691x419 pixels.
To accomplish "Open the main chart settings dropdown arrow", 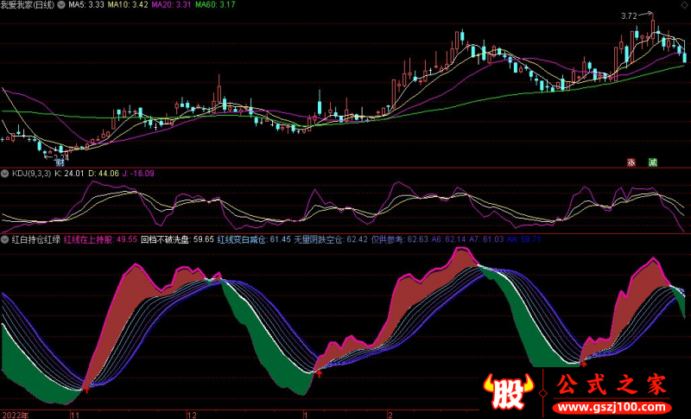I will pyautogui.click(x=60, y=5).
